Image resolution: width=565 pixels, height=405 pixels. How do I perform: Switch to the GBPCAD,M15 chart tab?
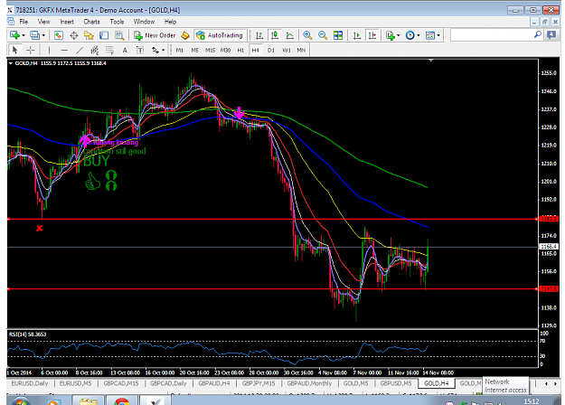click(121, 383)
